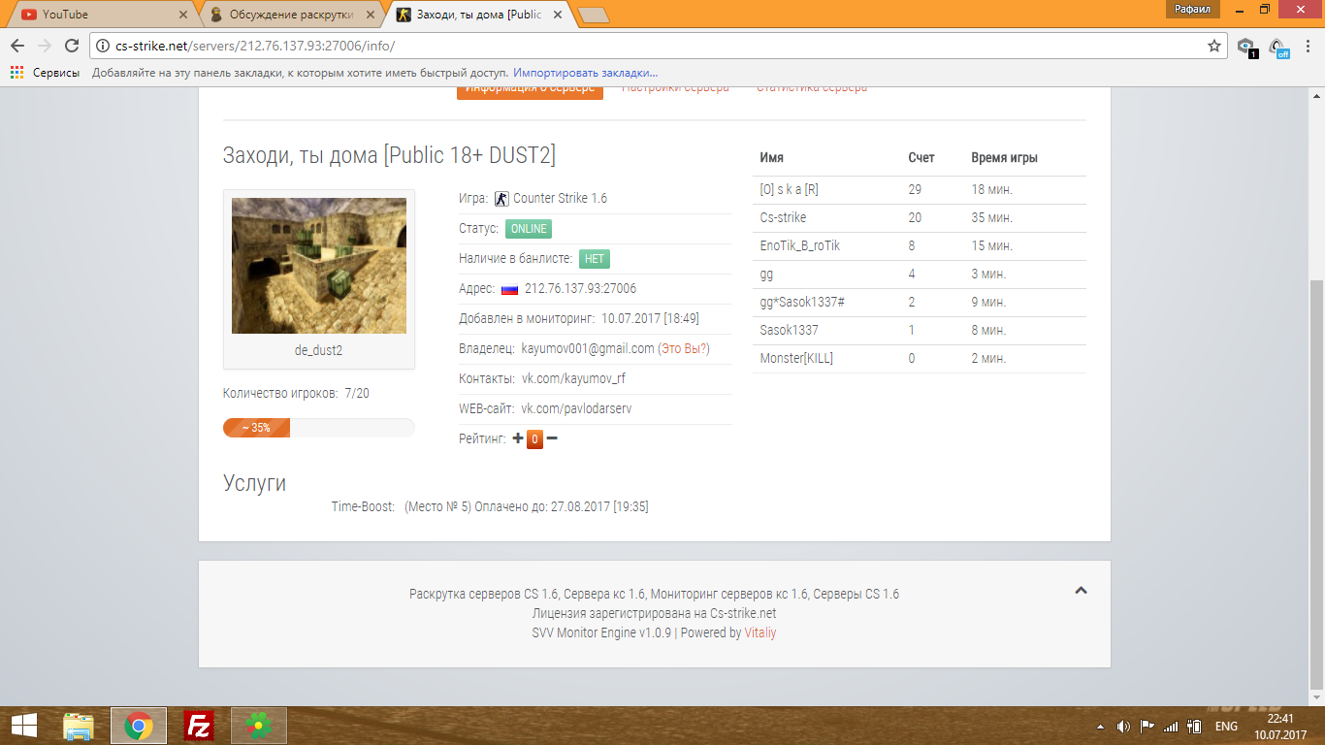Image resolution: width=1325 pixels, height=745 pixels.
Task: Open the Windows Start menu
Action: [23, 726]
